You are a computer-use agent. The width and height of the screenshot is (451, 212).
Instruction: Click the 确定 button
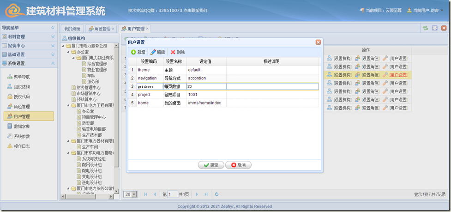coord(210,165)
